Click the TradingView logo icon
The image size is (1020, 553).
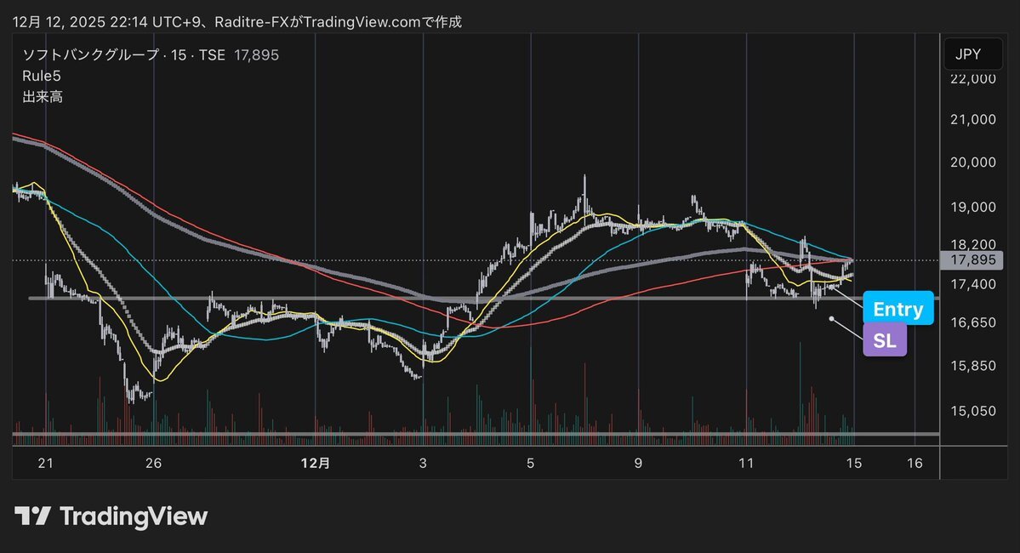click(x=32, y=516)
